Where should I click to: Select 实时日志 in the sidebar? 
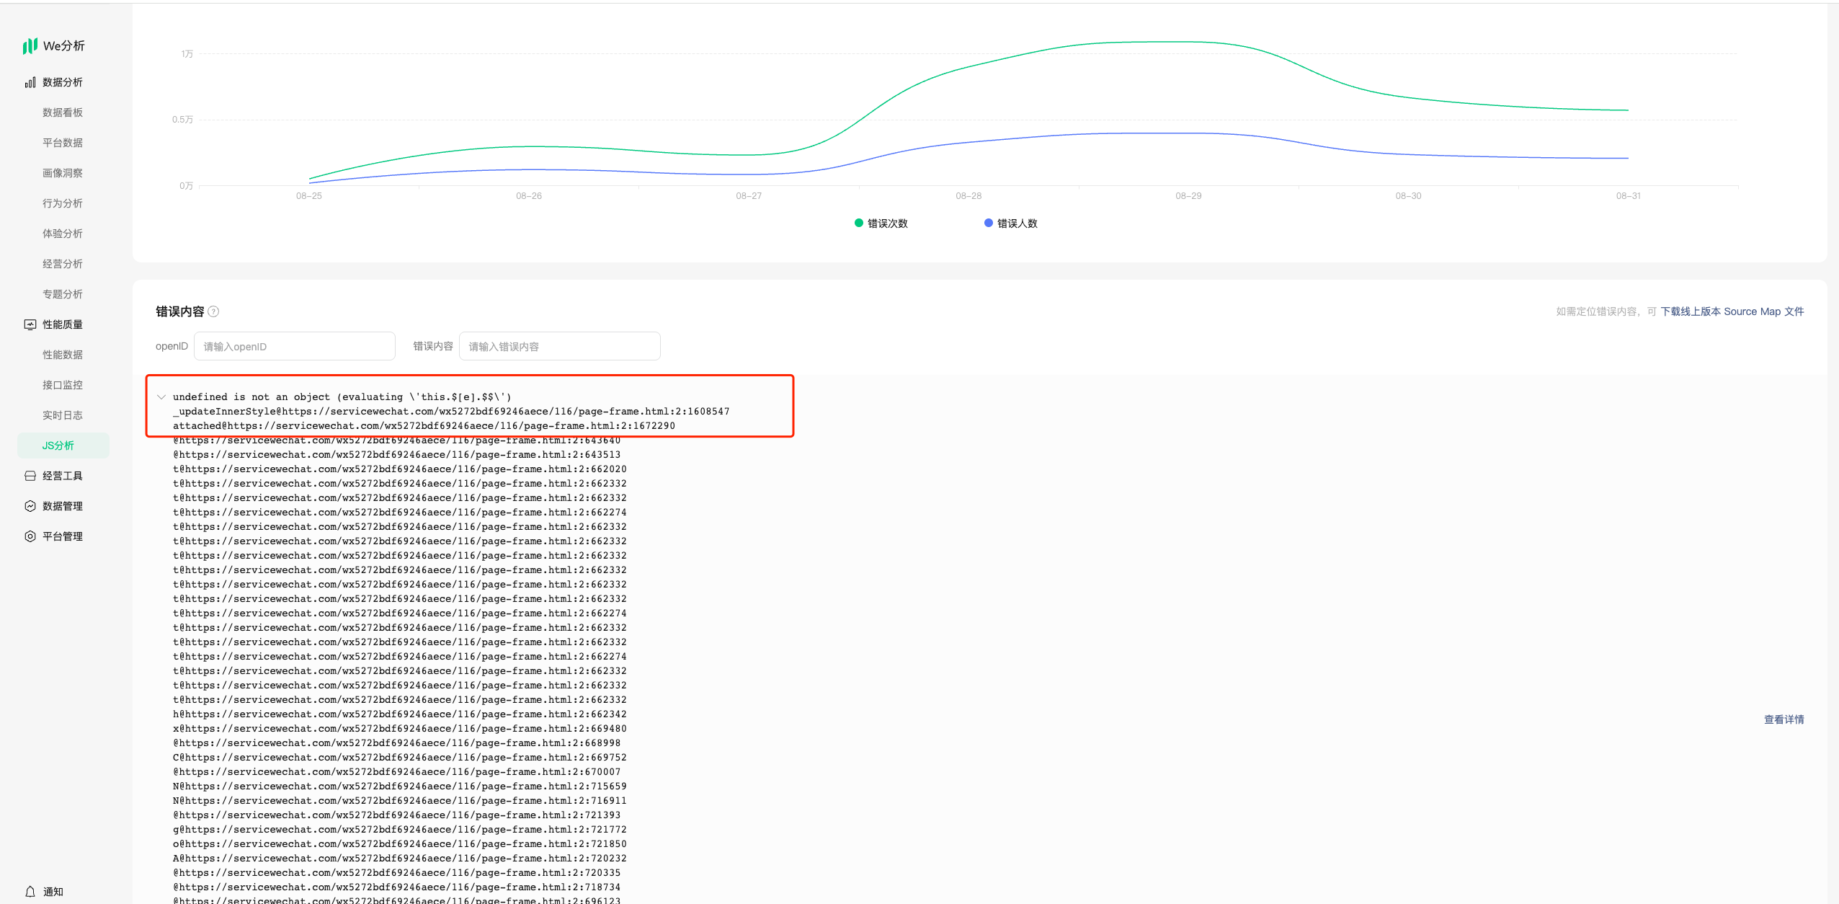63,415
